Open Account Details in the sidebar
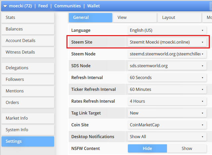212x155 pixels. [28, 41]
